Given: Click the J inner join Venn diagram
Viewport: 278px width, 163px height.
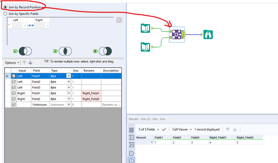Looking at the screenshot, I should coord(65,51).
